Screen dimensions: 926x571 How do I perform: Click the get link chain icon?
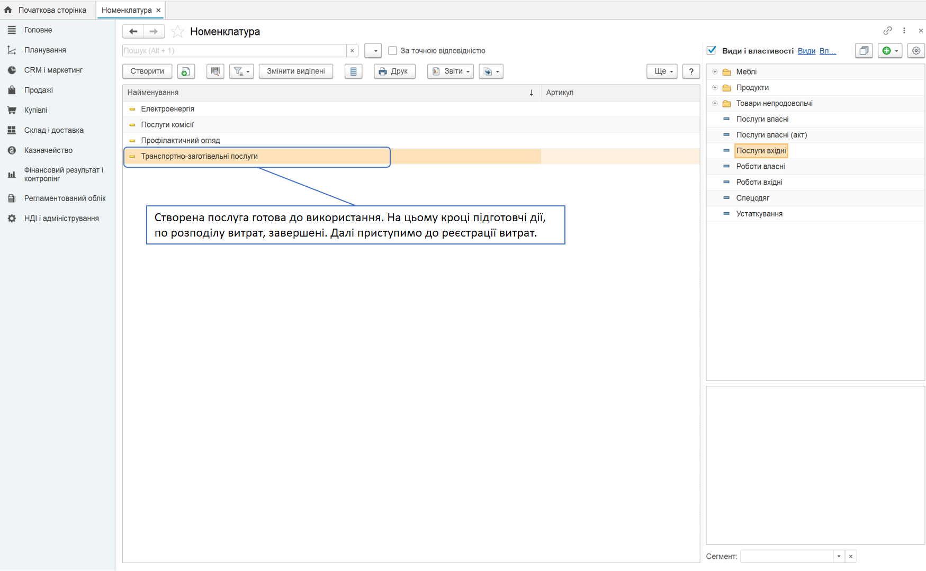point(887,31)
